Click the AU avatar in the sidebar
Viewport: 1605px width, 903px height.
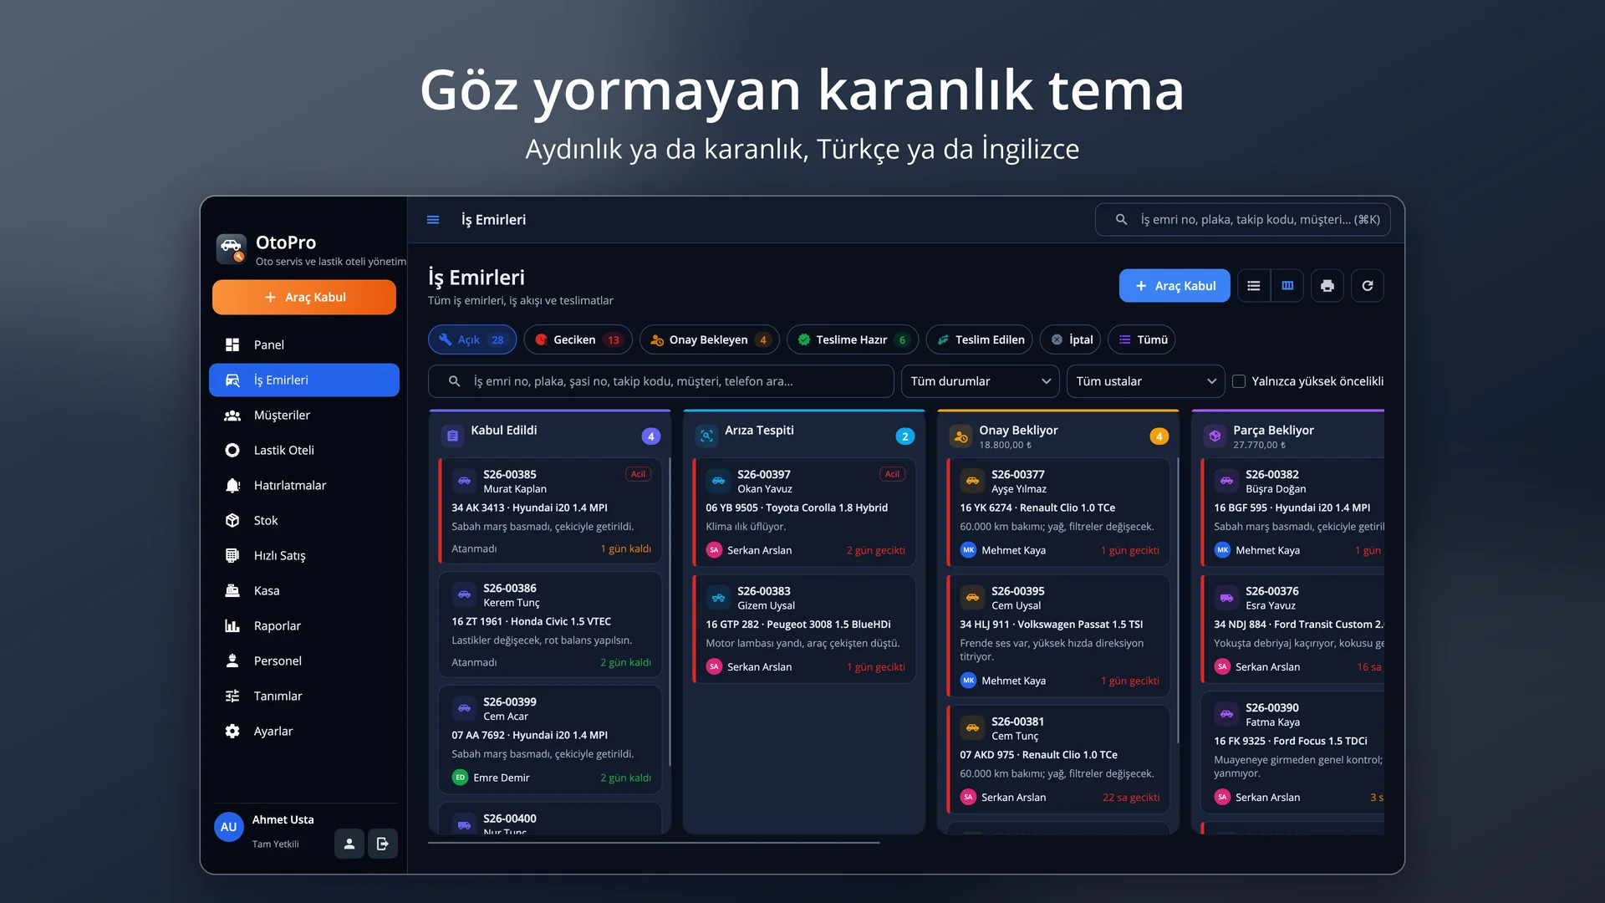pos(229,827)
